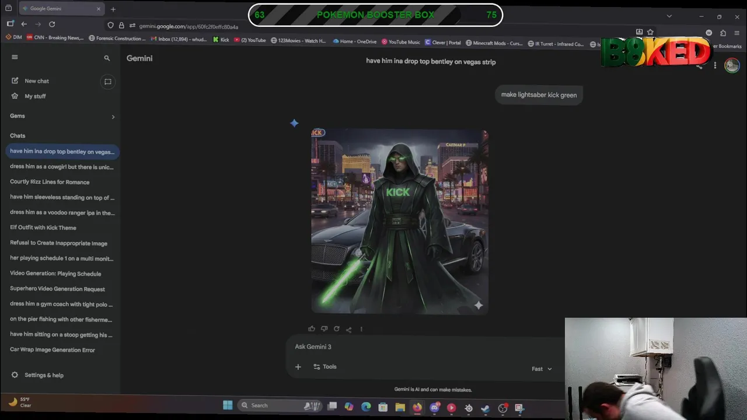Open the weather widget showing 55°F Clear
Viewport: 747px width, 420px height.
(20, 402)
